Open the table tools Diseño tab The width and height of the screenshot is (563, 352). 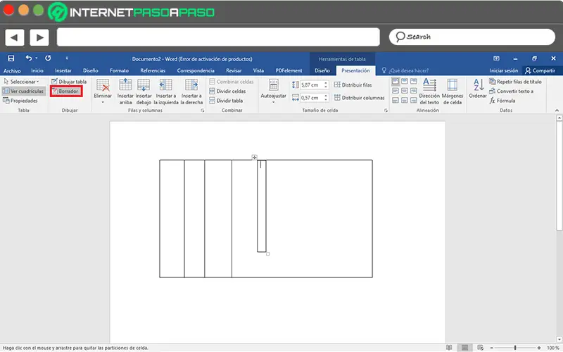(x=322, y=70)
